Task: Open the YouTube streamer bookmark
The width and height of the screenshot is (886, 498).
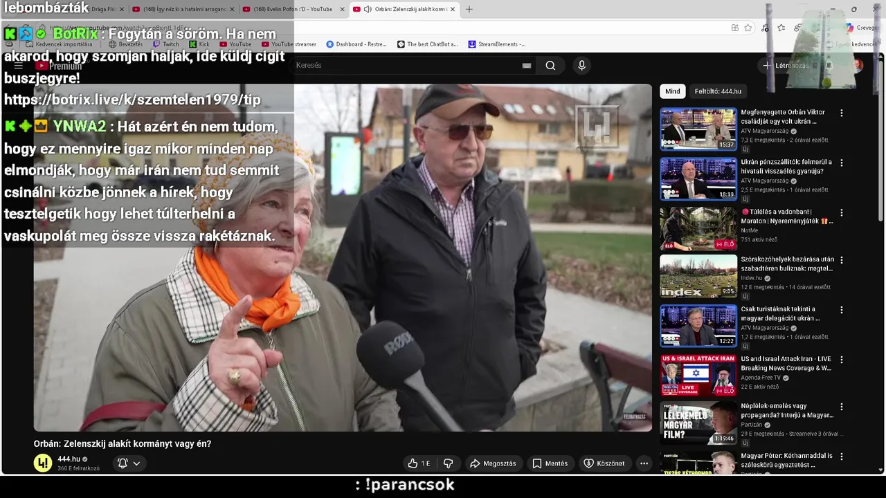Action: click(289, 44)
